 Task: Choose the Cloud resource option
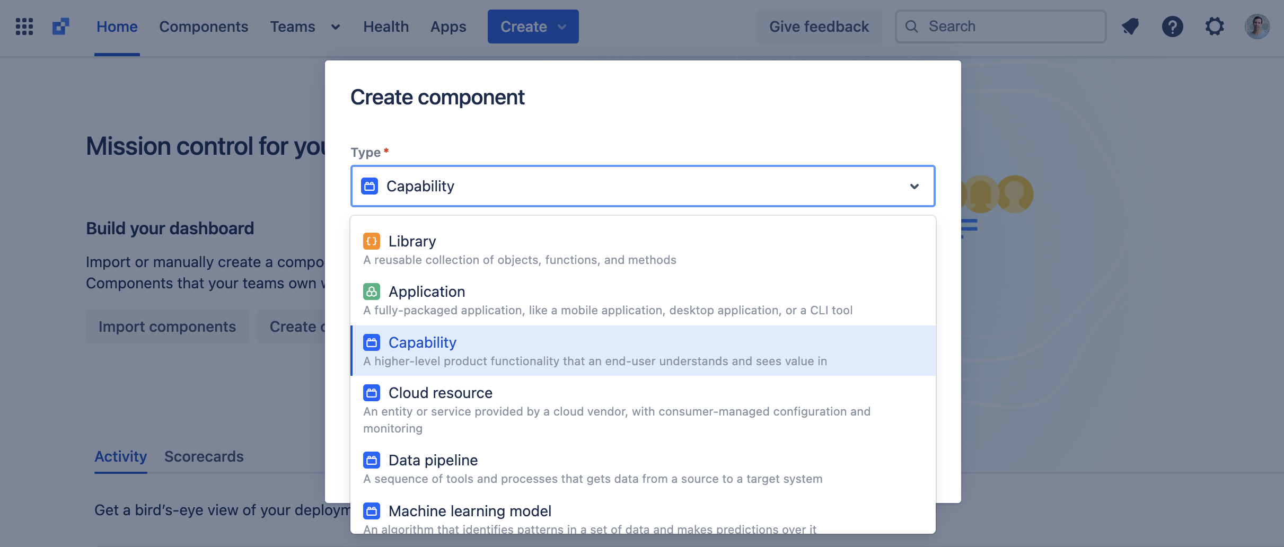pos(643,410)
